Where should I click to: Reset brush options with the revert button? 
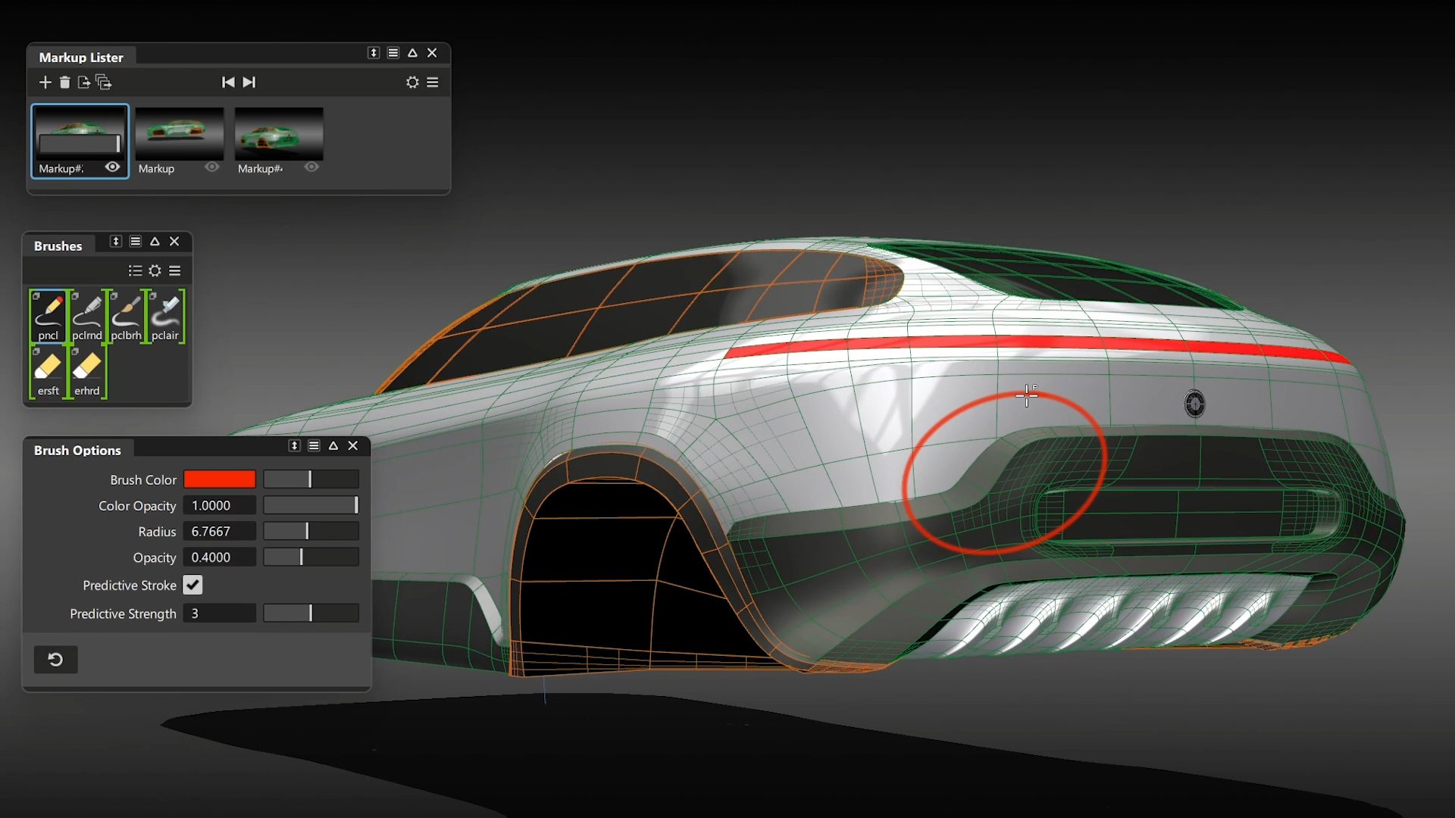[55, 660]
